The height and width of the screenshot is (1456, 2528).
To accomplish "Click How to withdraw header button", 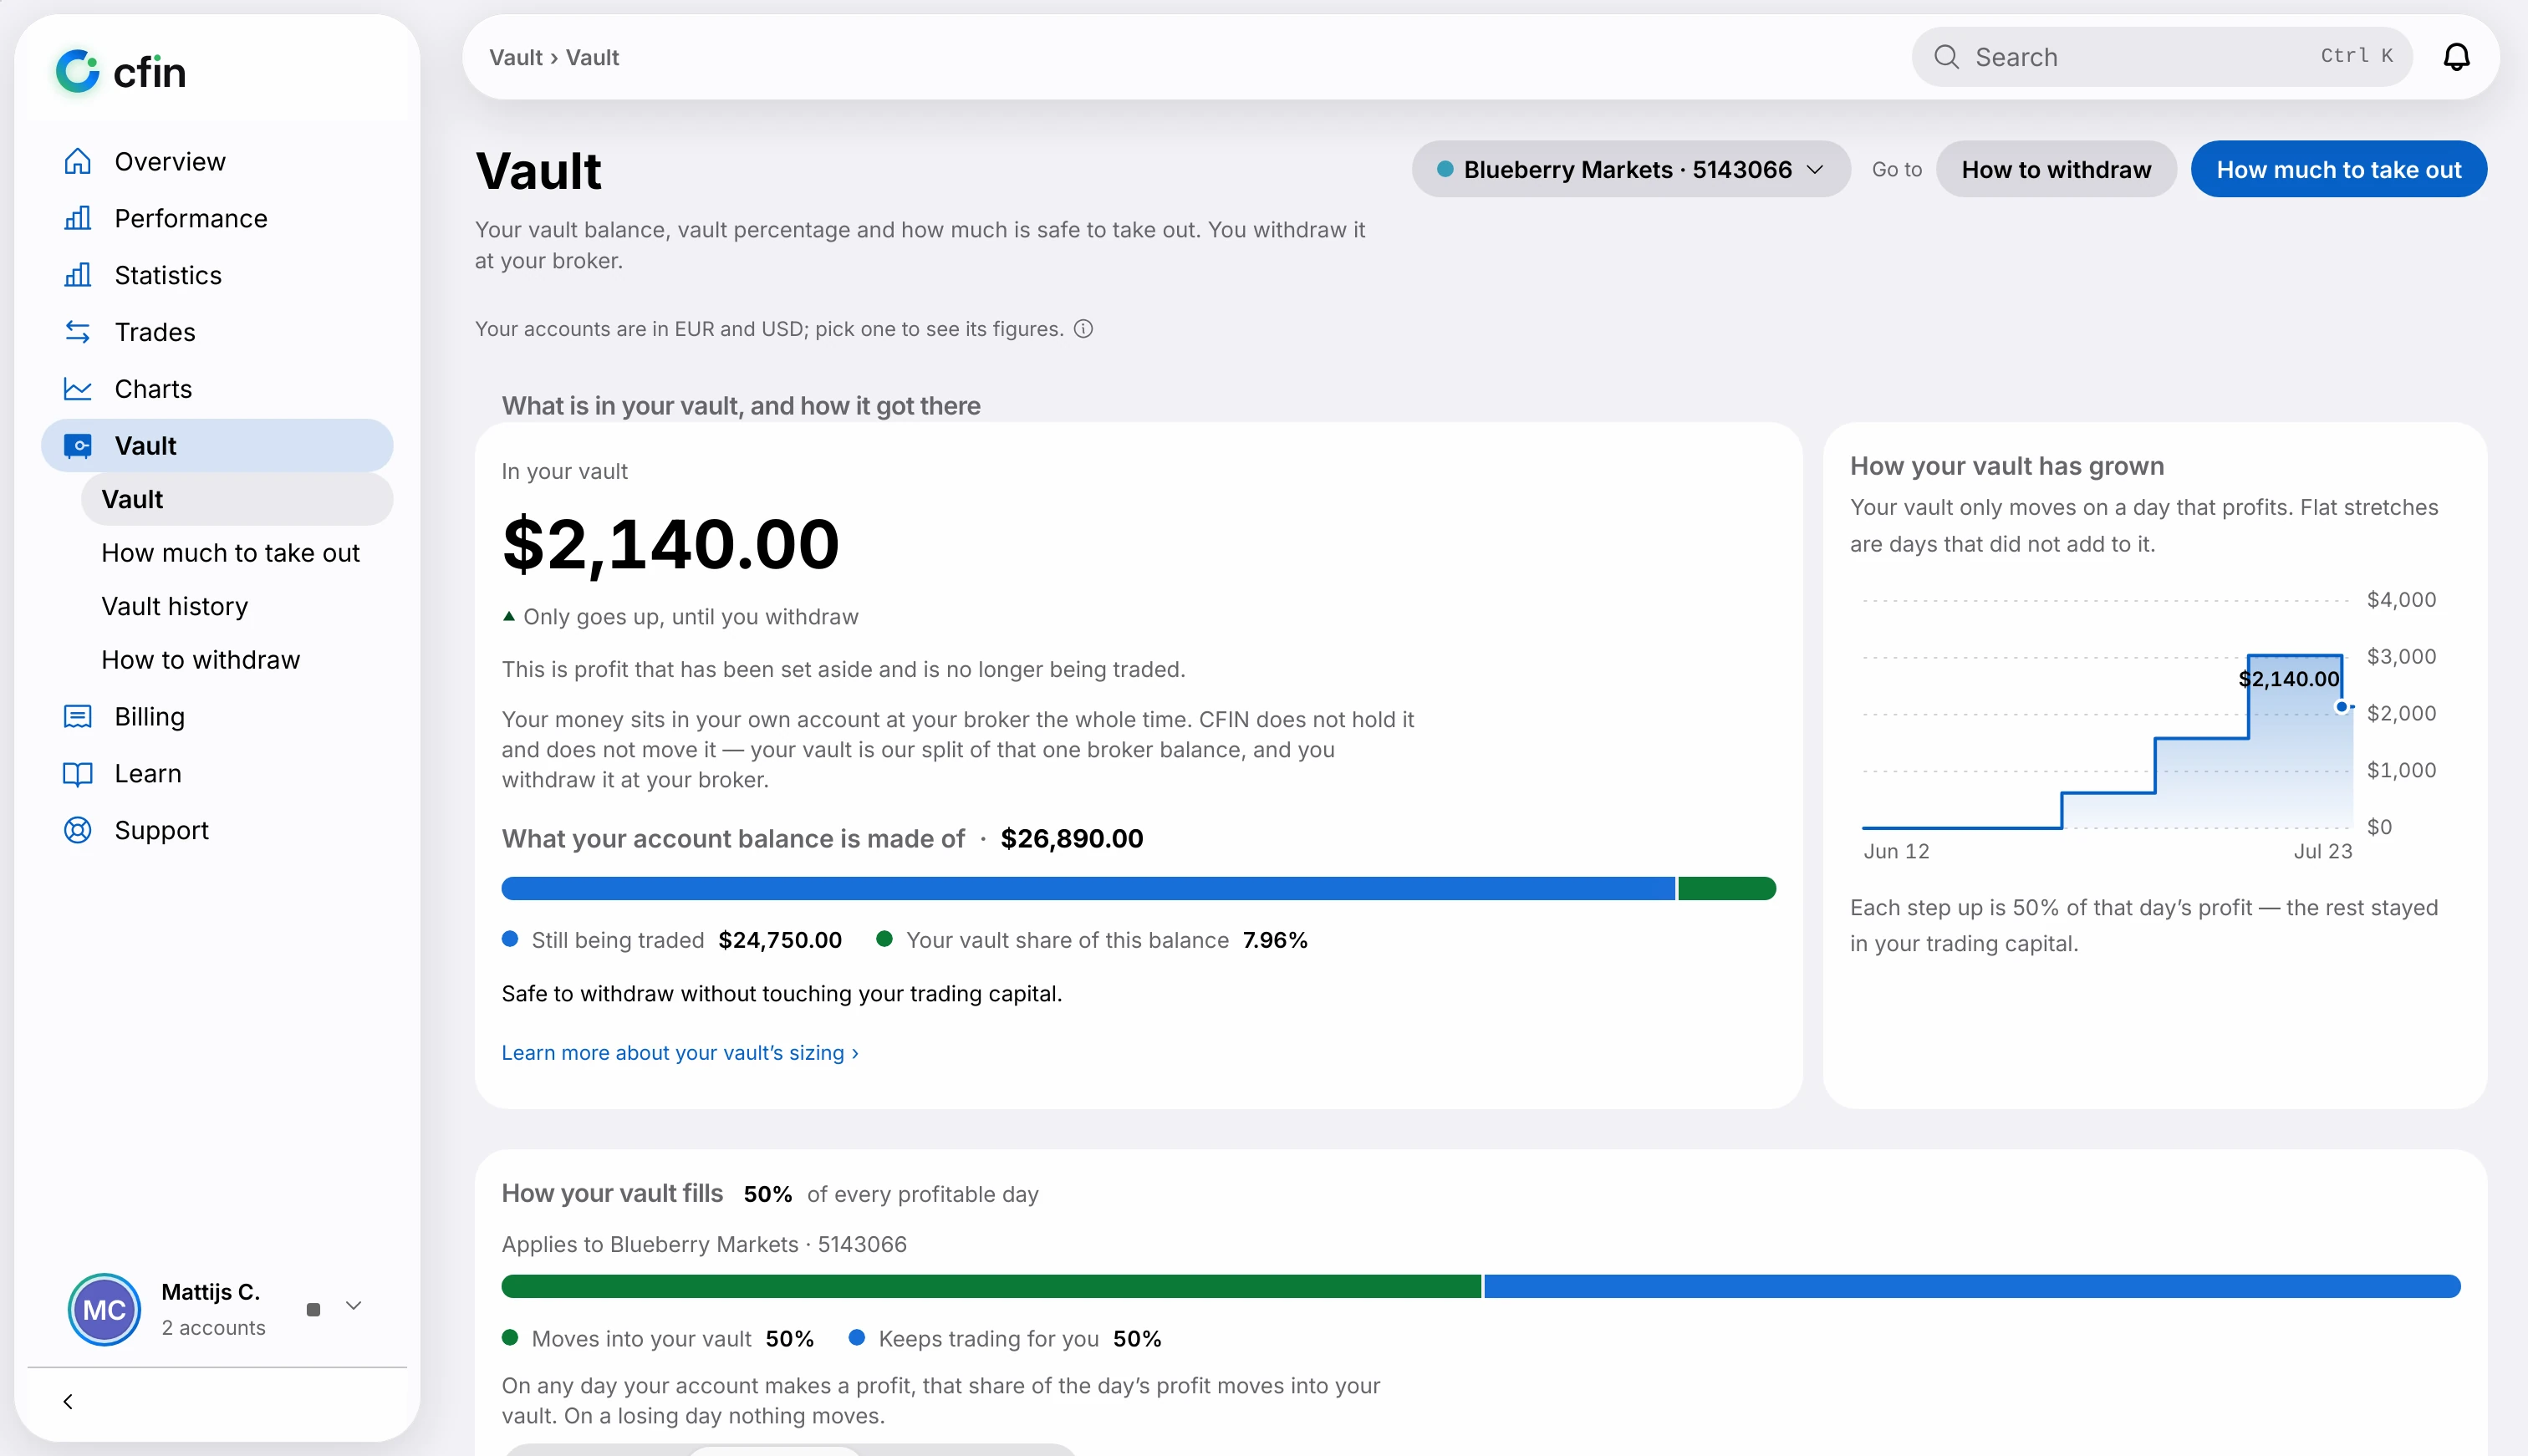I will pyautogui.click(x=2055, y=169).
